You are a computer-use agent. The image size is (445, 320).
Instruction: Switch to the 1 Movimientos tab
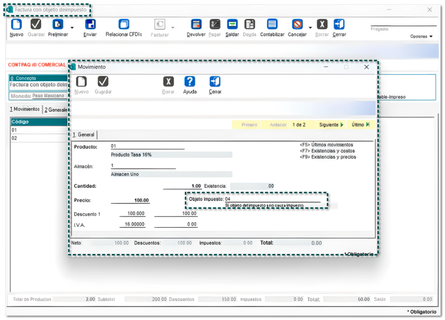[25, 109]
